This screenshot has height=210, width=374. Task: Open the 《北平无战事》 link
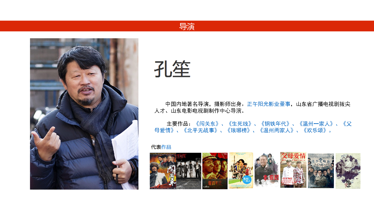click(201, 131)
